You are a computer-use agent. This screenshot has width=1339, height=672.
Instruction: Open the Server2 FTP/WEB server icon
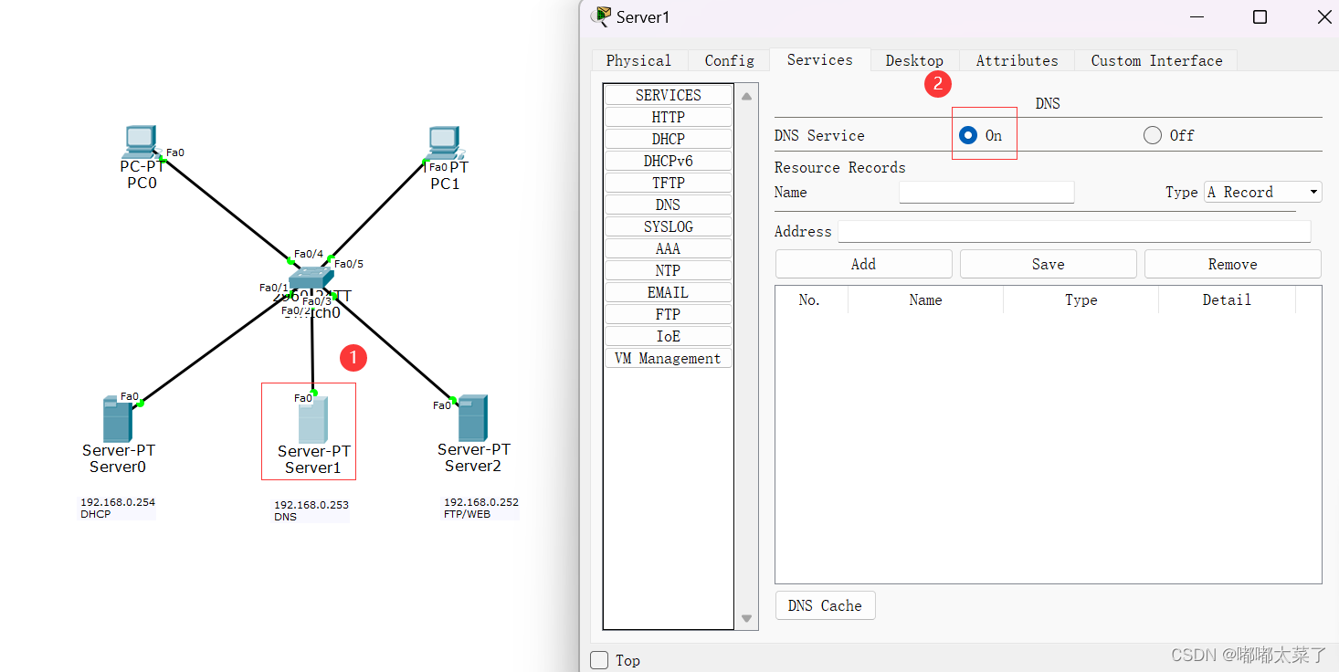(472, 418)
